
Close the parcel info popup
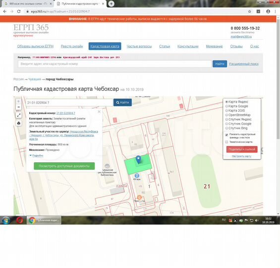point(99,112)
